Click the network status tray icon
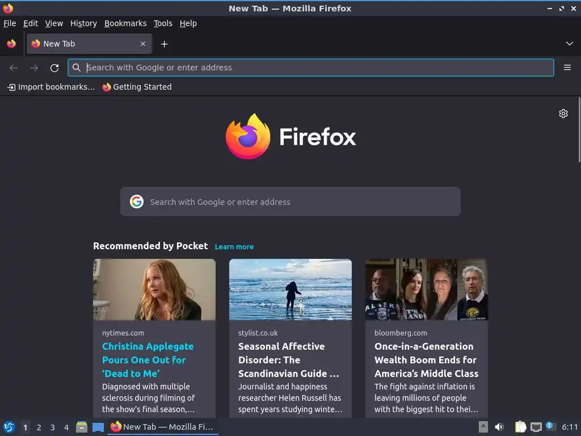 536,427
